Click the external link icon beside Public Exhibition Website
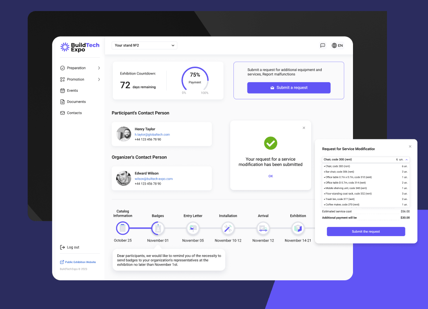This screenshot has height=309, width=428. (62, 262)
